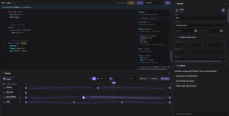Click the Name field containing Box1
Viewport: 229px width, 116px height.
pyautogui.click(x=200, y=18)
